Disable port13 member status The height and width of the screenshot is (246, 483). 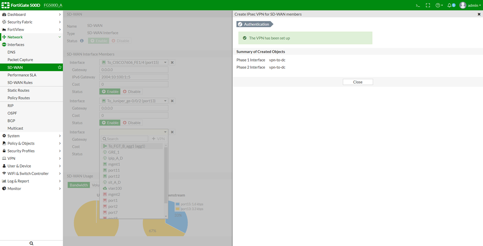tap(132, 123)
